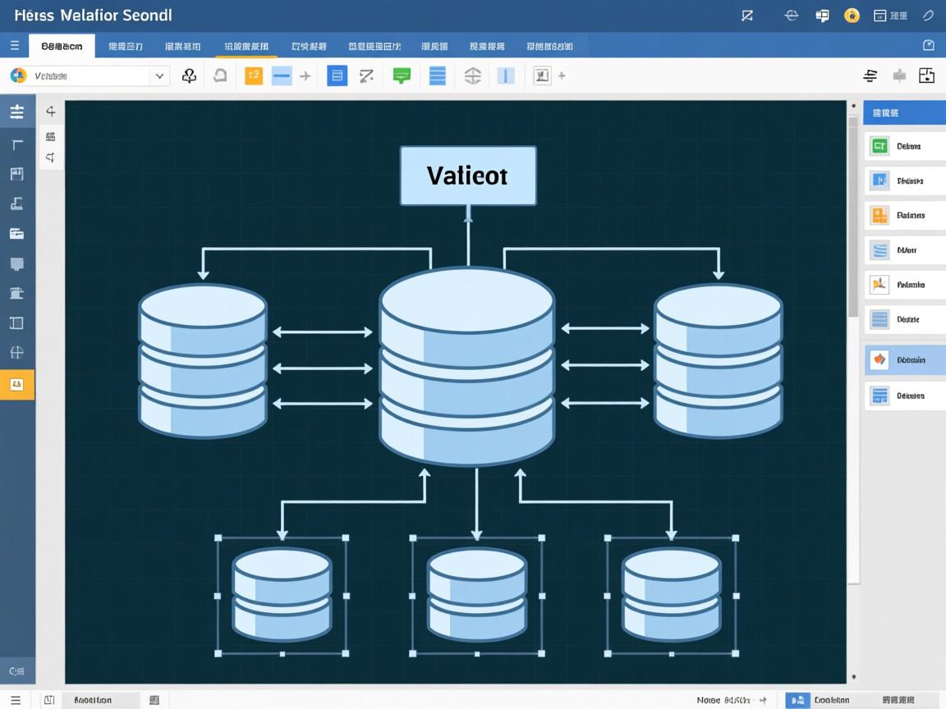This screenshot has height=709, width=946.
Task: Click the Valicot box in the diagram
Action: [468, 176]
